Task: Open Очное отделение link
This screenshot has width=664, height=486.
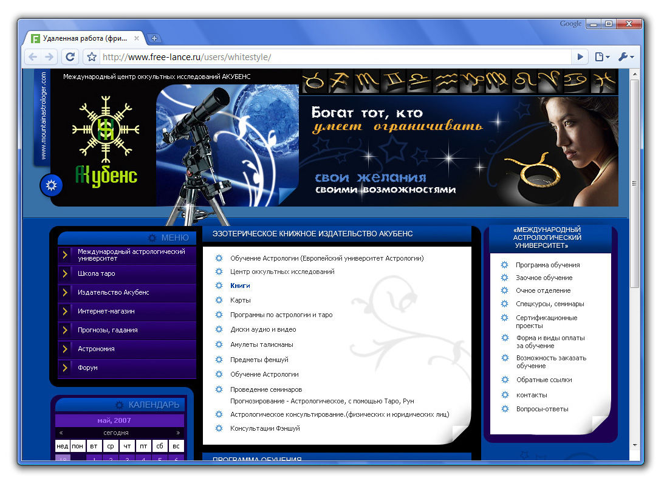Action: (543, 290)
